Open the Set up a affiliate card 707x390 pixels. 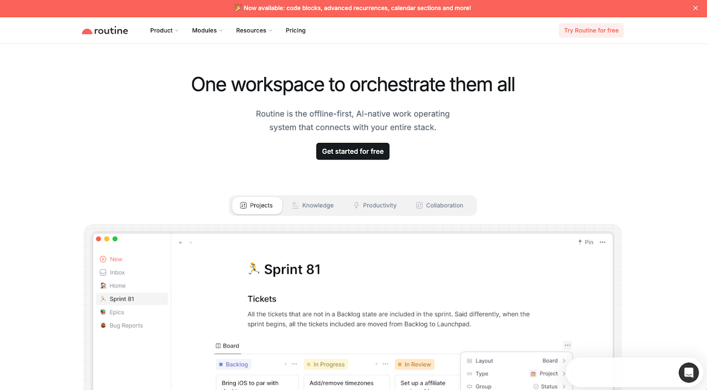[x=427, y=383]
